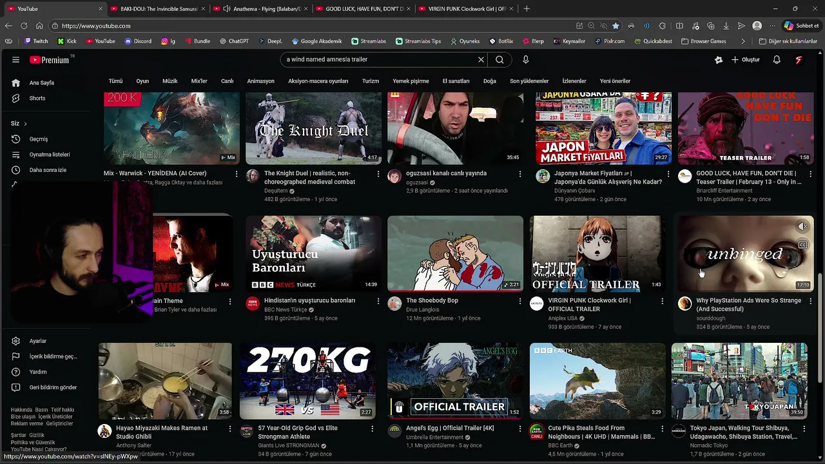Open options menu for VIRGIN PUNK Clockwork Girl
Image resolution: width=825 pixels, height=464 pixels.
point(662,301)
